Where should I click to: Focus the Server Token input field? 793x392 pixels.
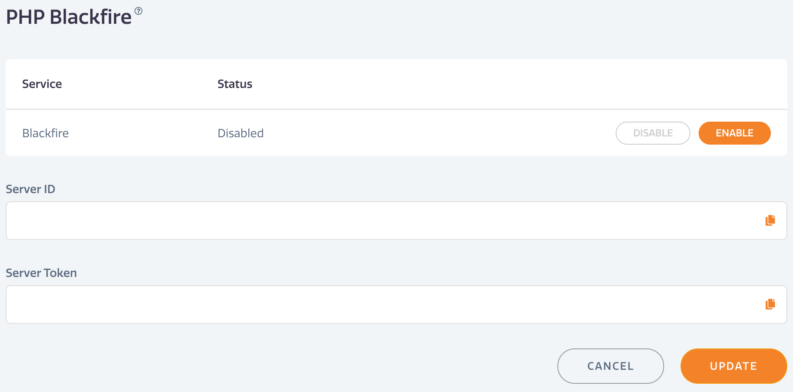[396, 304]
